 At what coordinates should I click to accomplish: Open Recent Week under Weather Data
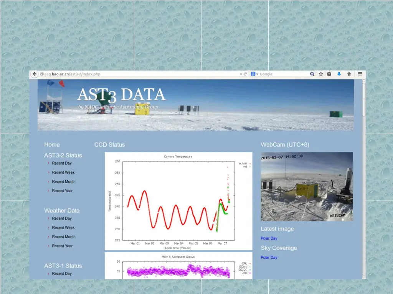(63, 228)
